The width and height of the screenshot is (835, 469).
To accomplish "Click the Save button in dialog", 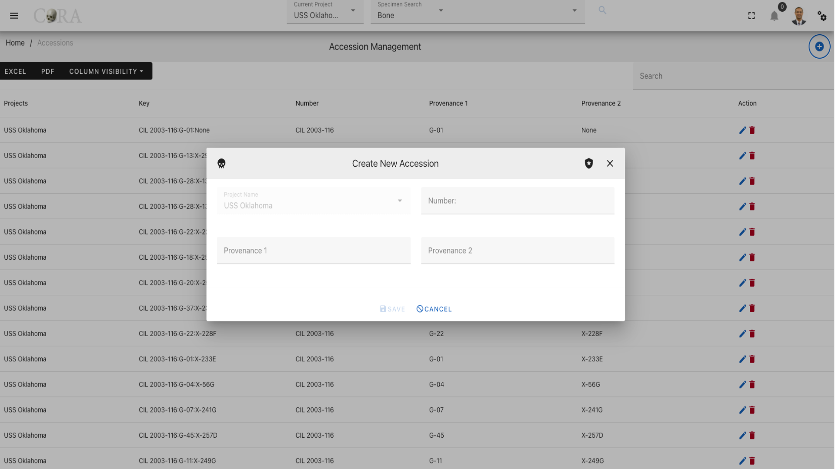I will click(x=392, y=309).
